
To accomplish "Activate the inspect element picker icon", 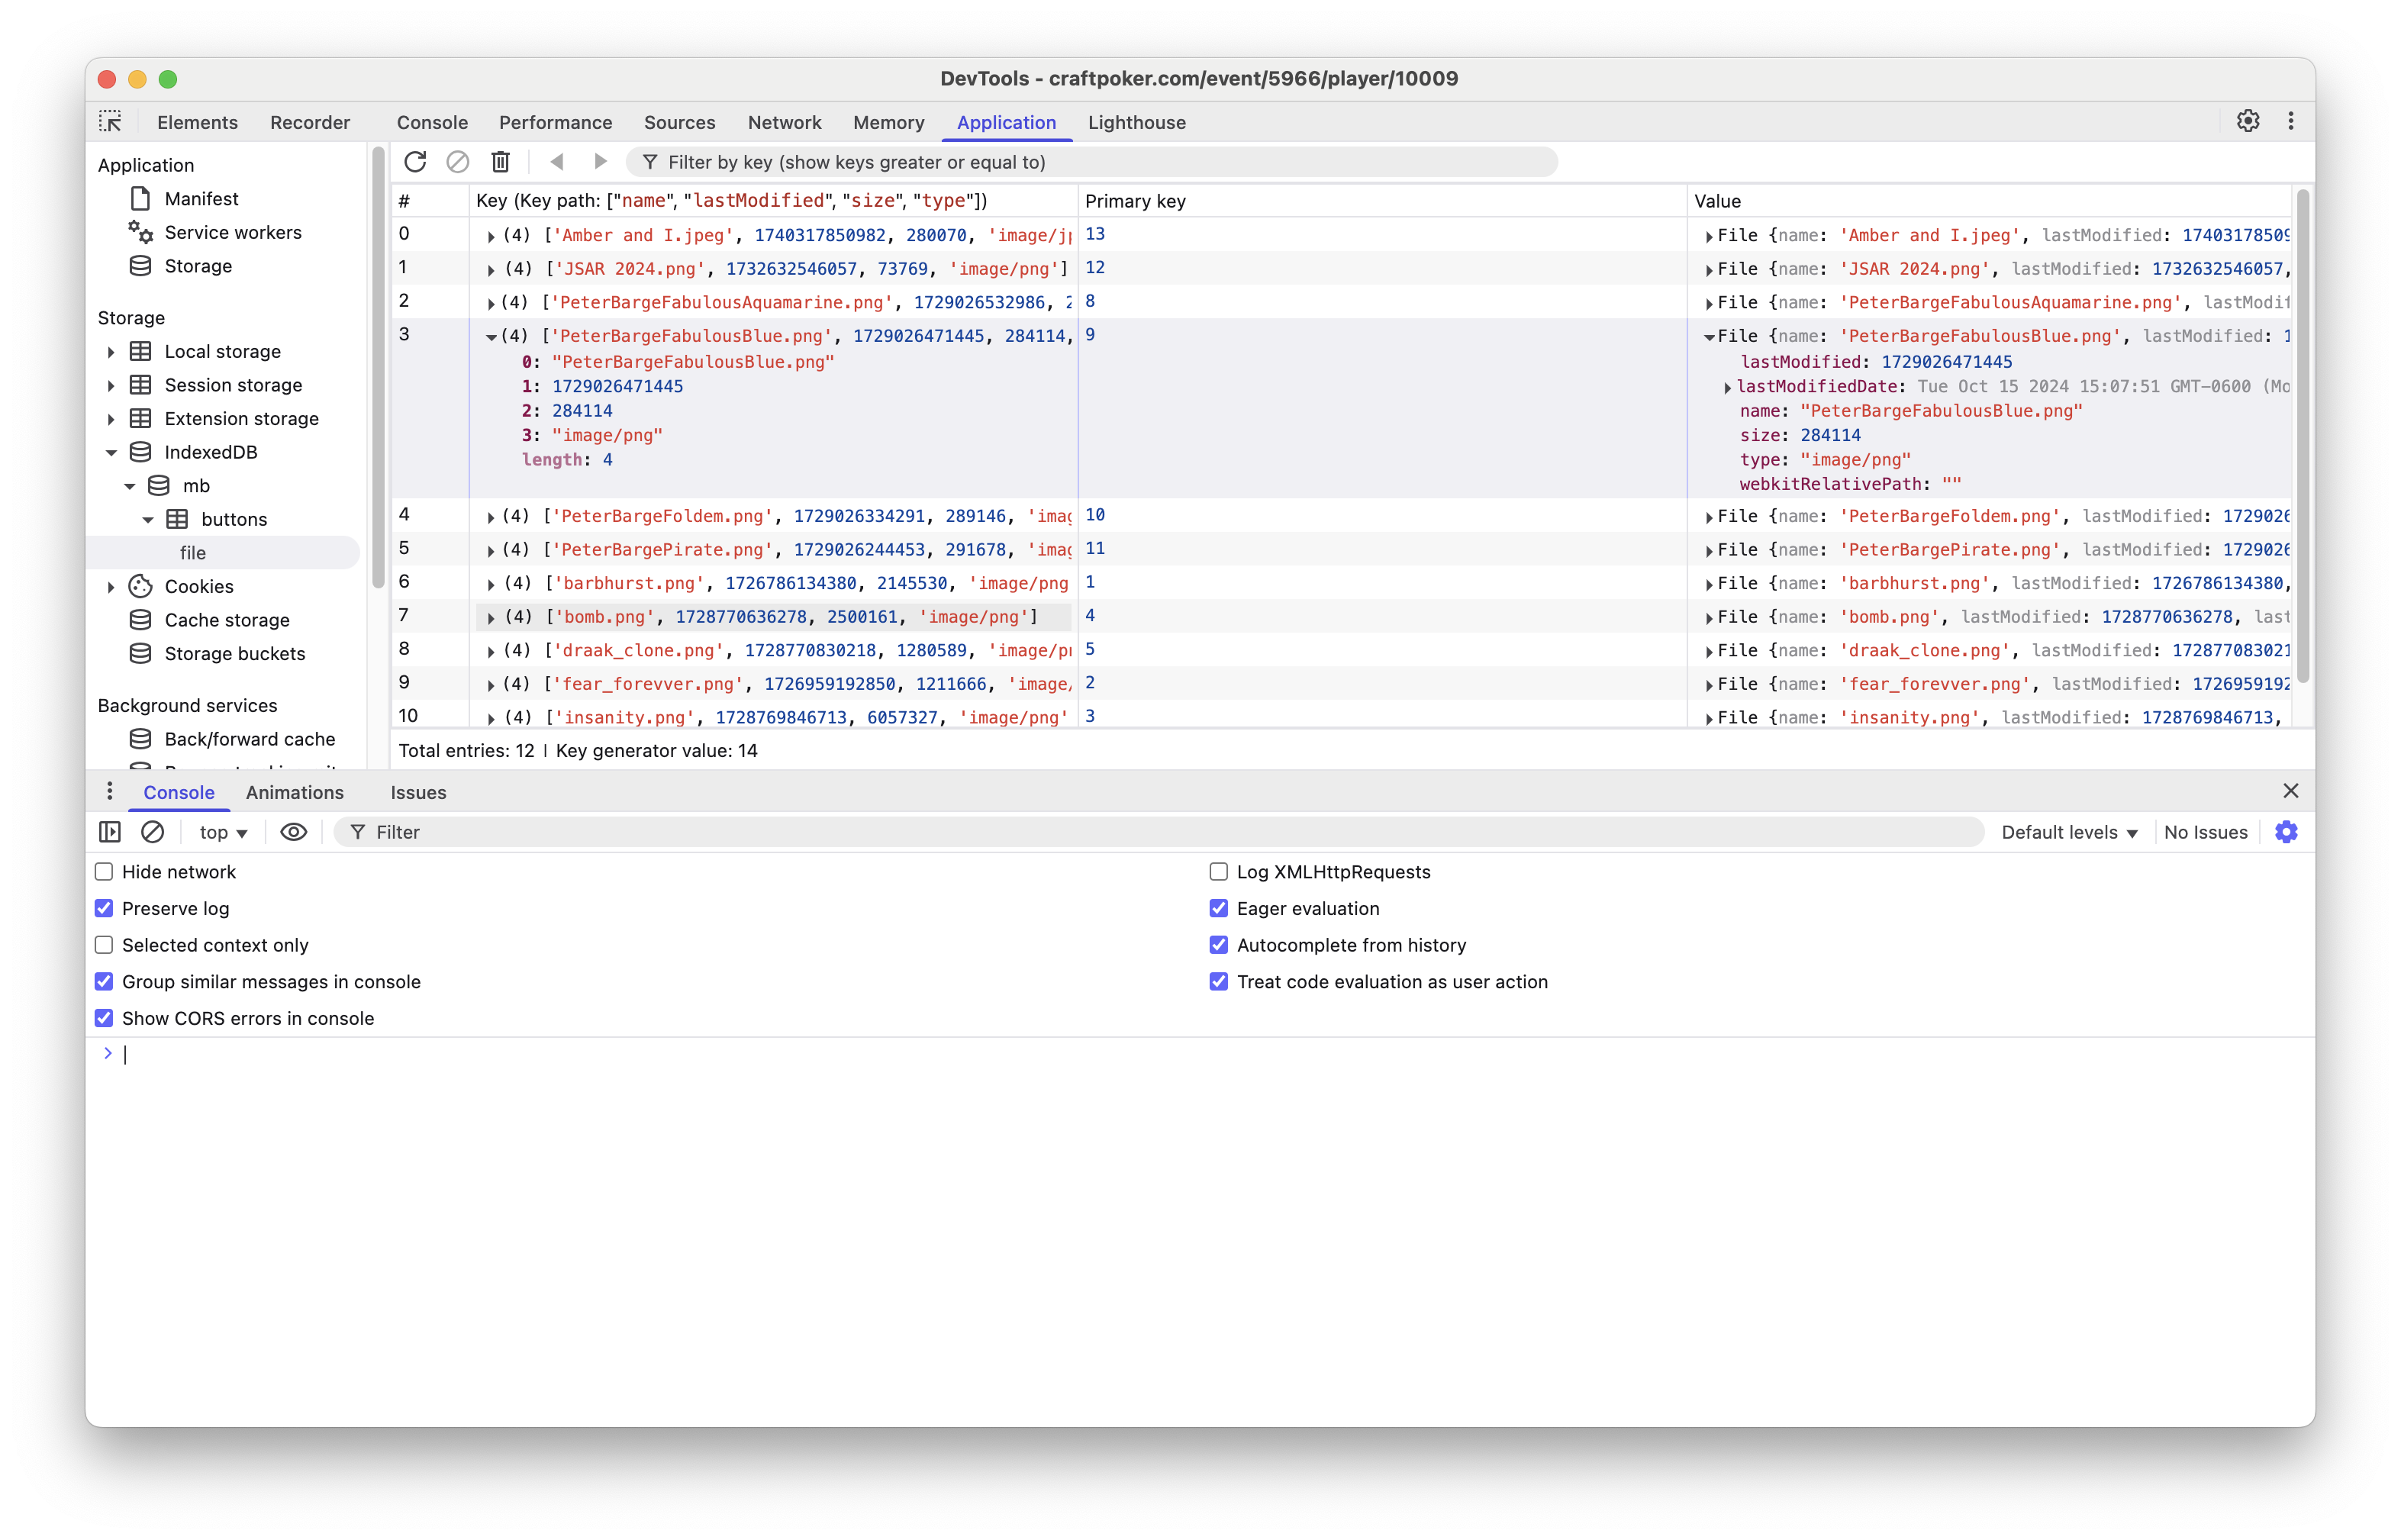I will tap(110, 122).
